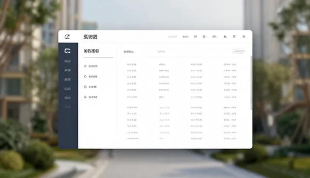The width and height of the screenshot is (310, 178).
Task: Select the gray inactive tab above the table
Action: [x=161, y=51]
